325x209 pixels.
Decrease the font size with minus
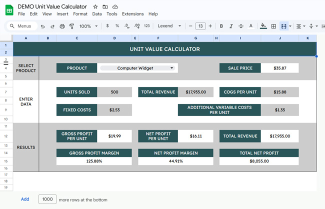tap(190, 26)
